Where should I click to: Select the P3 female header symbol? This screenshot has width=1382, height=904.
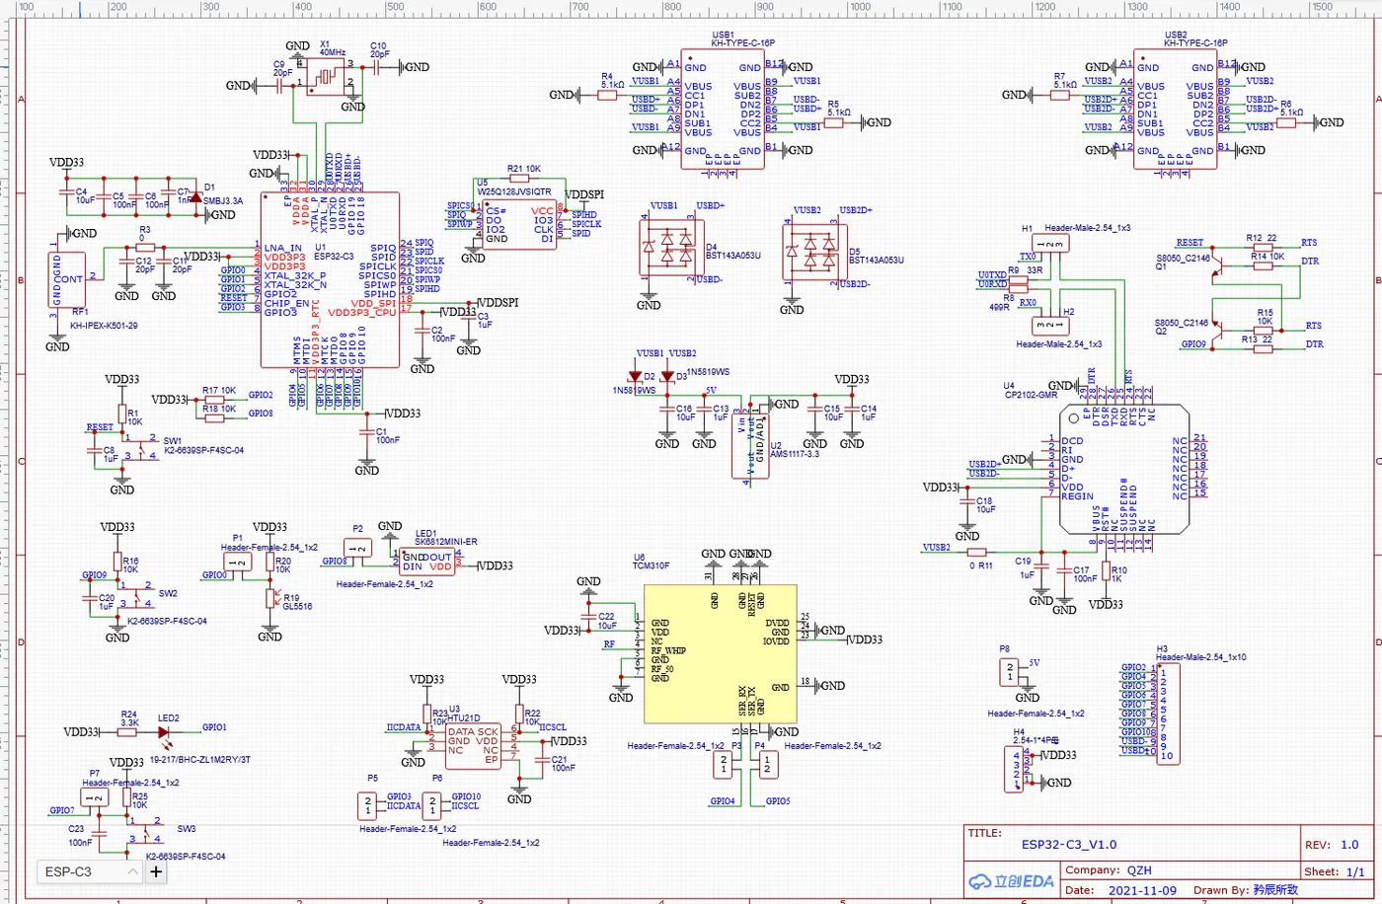pos(724,764)
